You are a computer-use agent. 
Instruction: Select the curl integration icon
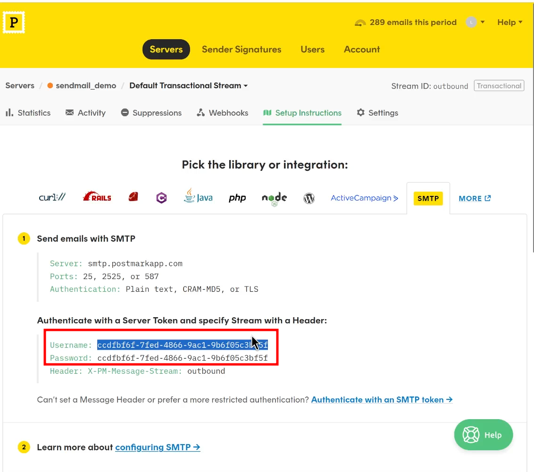[x=52, y=198]
